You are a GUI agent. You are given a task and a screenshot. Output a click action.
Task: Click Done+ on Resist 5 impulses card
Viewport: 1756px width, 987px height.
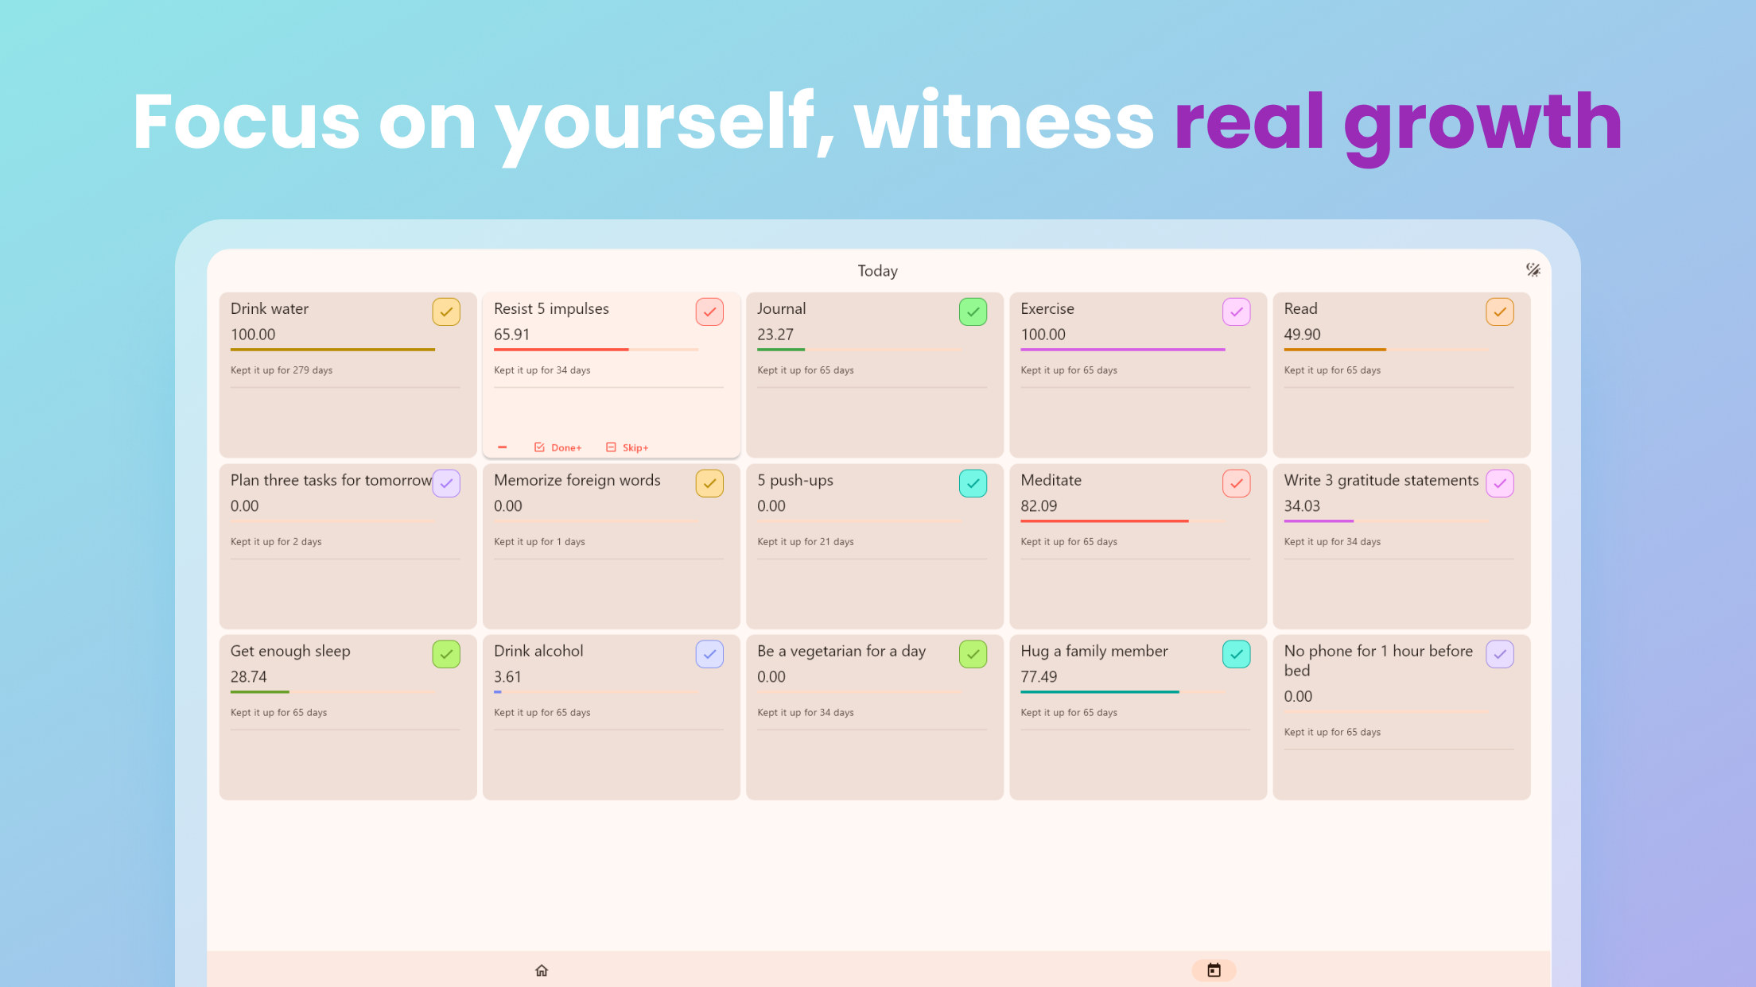558,447
